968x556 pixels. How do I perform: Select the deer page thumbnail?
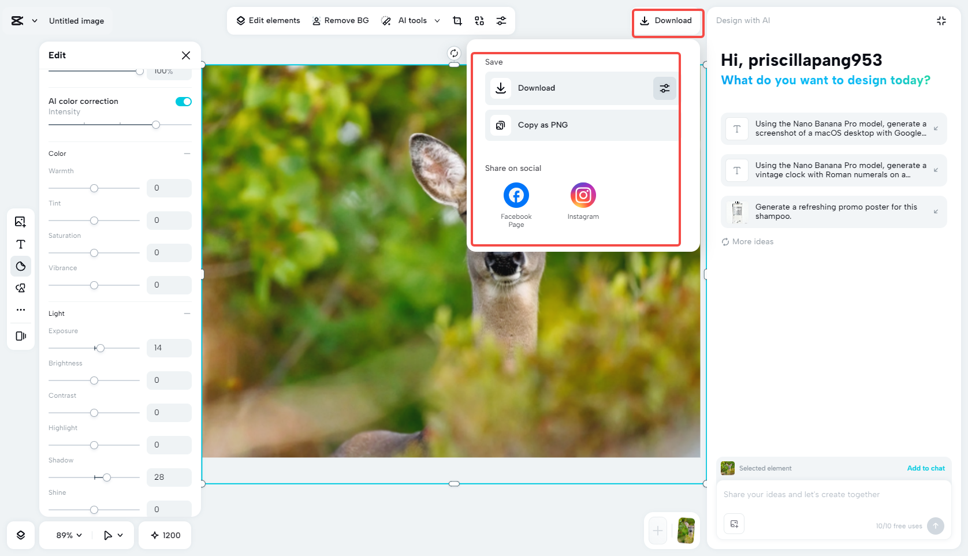[686, 531]
